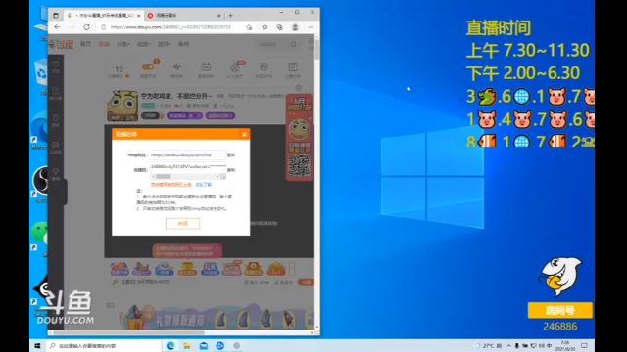This screenshot has height=352, width=627.
Task: Open the first Douyu nav item after logo
Action: pos(85,44)
